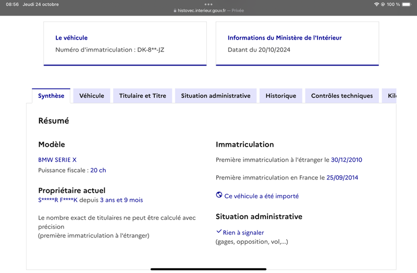Click the gages, opposition, vol note

[252, 242]
